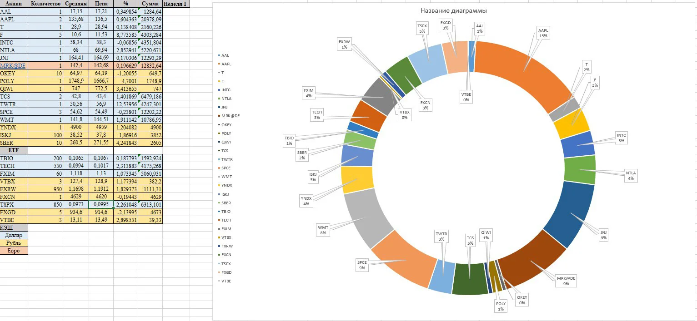Viewport: 697px width, 321px height.
Task: Select the 'Доллар' cell
Action: pyautogui.click(x=14, y=235)
